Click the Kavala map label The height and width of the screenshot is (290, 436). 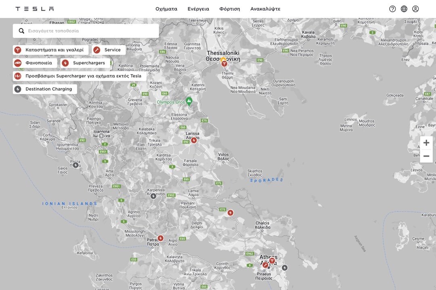[308, 34]
